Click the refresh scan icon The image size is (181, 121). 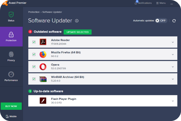[174, 21]
